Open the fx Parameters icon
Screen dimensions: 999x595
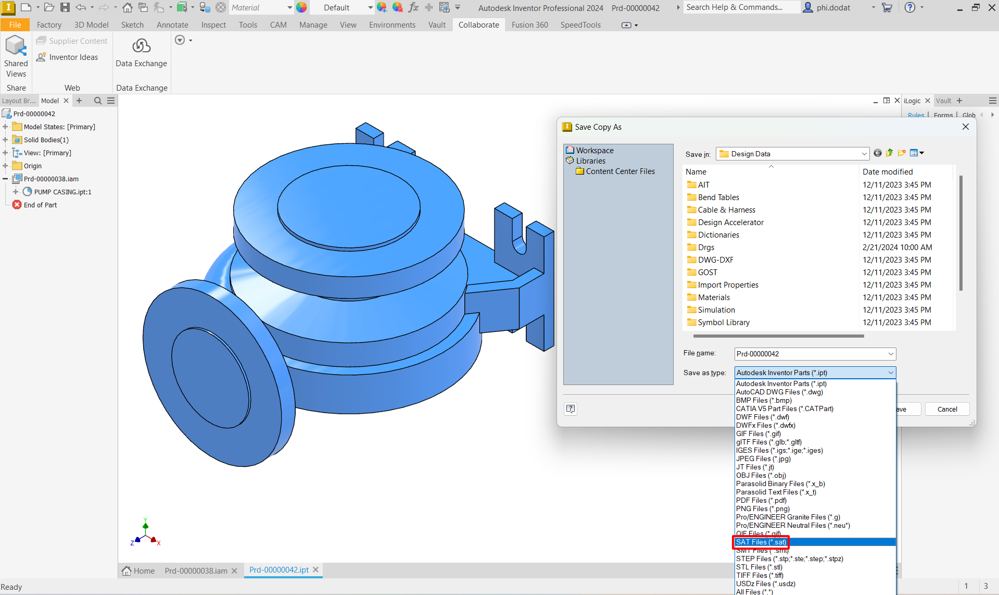tap(413, 7)
